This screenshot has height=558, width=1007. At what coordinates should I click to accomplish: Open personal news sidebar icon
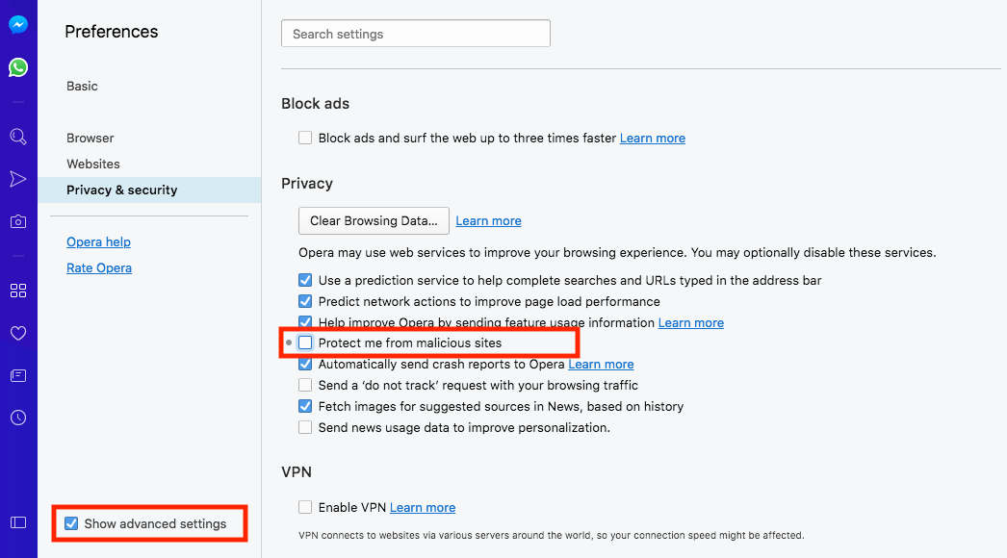coord(18,375)
